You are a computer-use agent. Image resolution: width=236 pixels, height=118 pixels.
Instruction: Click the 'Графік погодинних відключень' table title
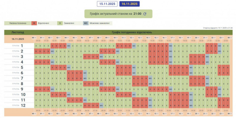point(132,32)
